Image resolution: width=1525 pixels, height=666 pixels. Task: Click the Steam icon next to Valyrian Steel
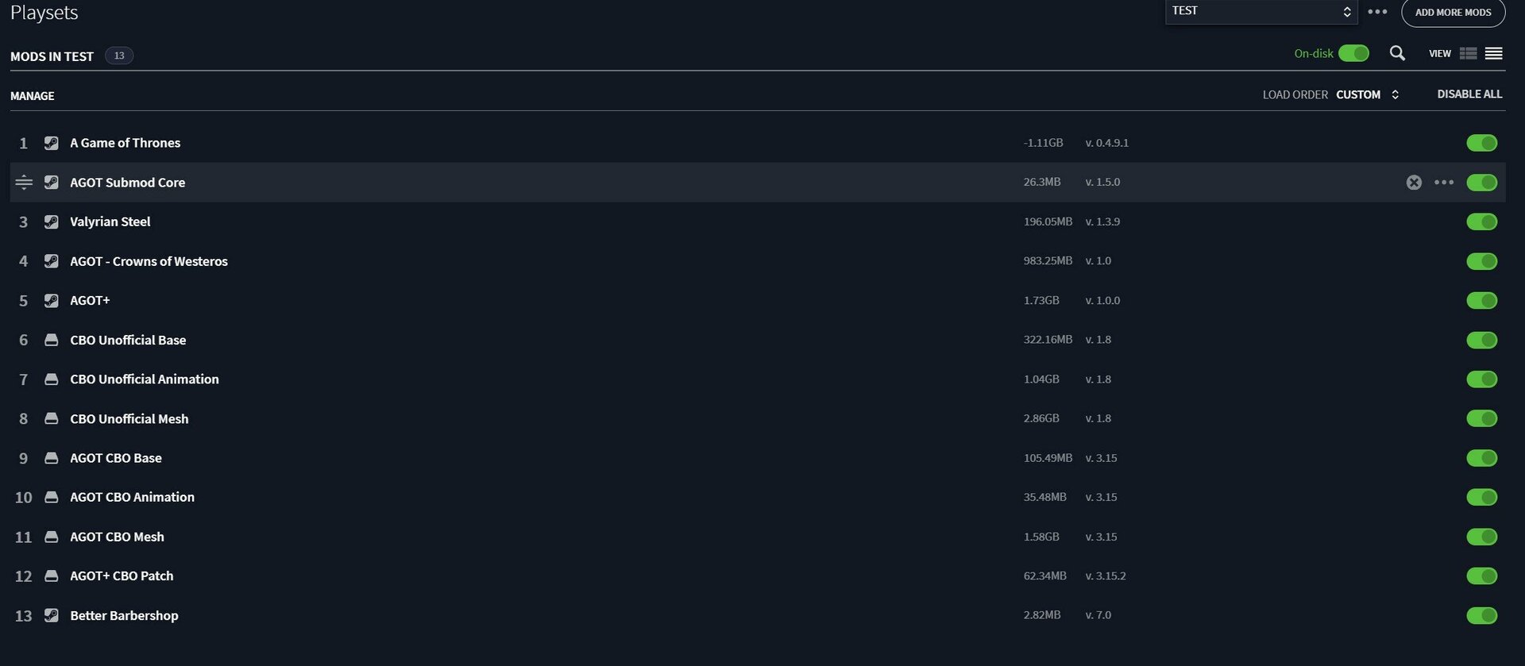[x=52, y=221]
